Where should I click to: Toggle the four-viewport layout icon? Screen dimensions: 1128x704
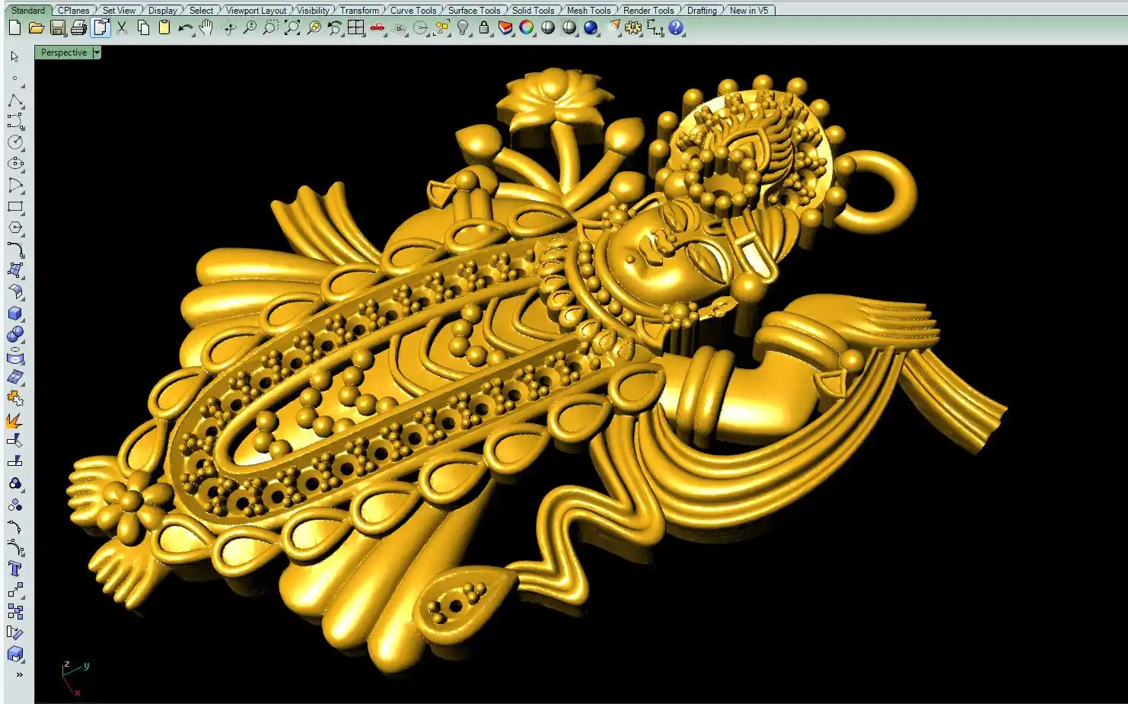pos(355,28)
